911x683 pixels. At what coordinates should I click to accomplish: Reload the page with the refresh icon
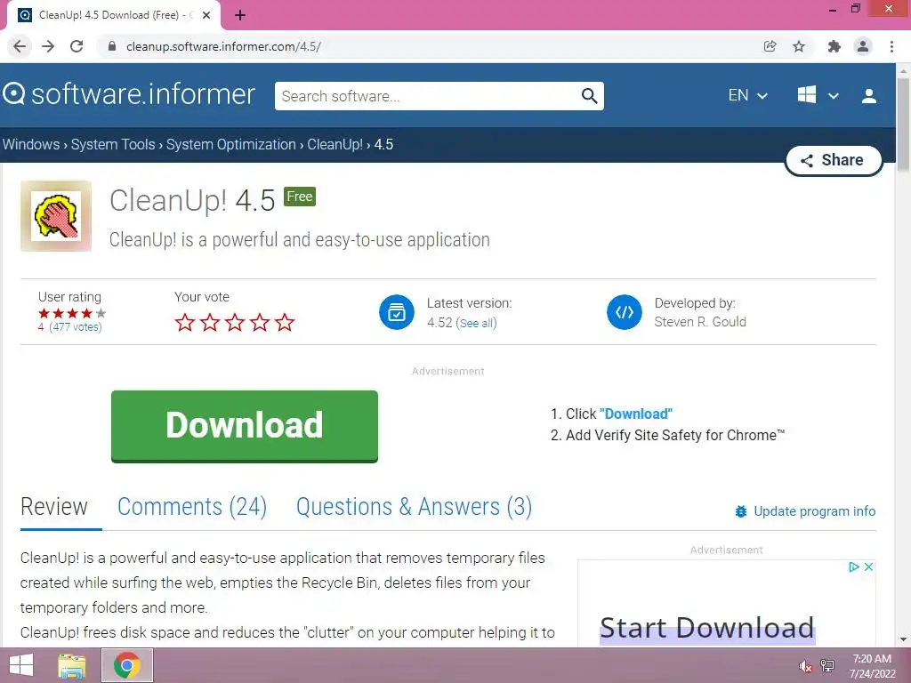click(77, 46)
